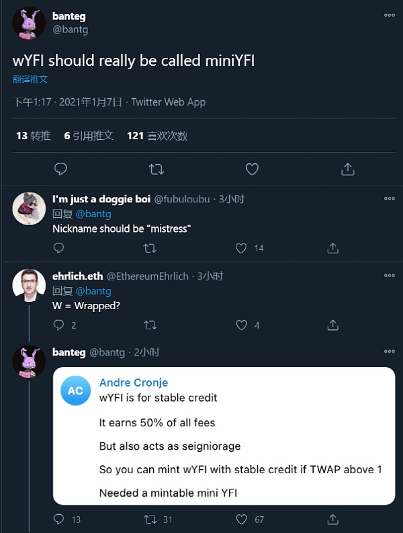
Task: Retweet the main wYFI tweet
Action: (156, 169)
